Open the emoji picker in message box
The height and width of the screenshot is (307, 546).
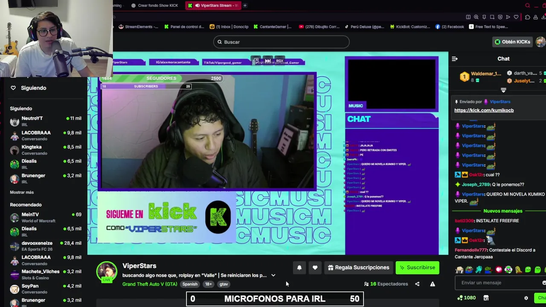point(544,283)
